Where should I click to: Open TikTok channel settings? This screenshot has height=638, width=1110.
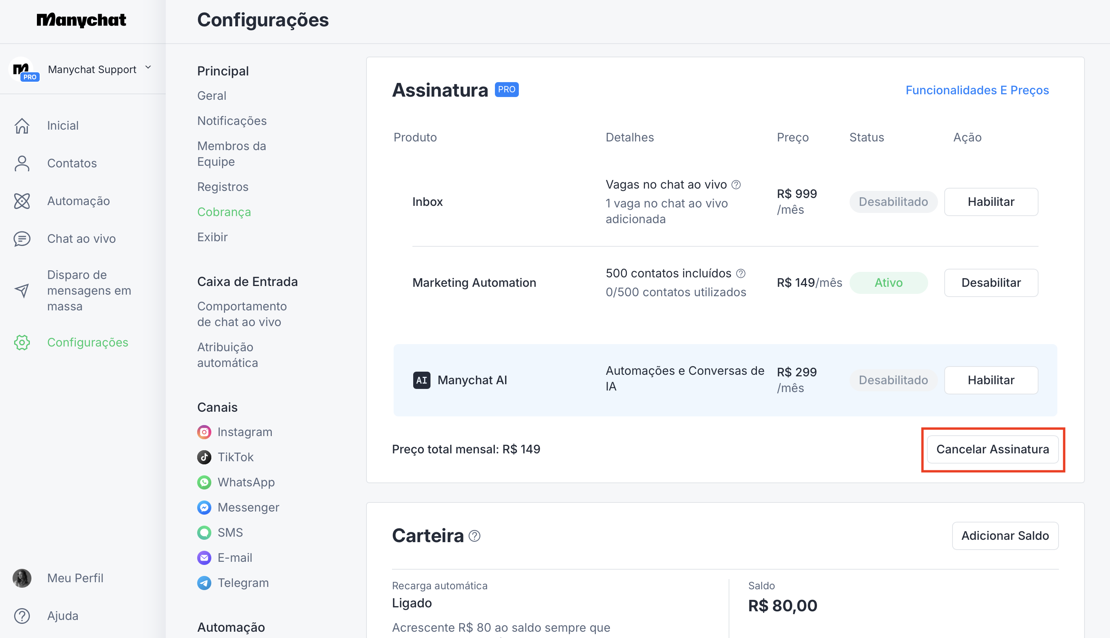tap(236, 457)
